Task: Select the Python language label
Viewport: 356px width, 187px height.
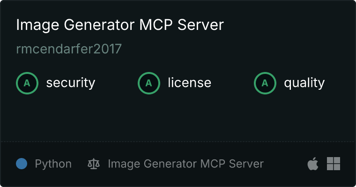Action: click(53, 164)
